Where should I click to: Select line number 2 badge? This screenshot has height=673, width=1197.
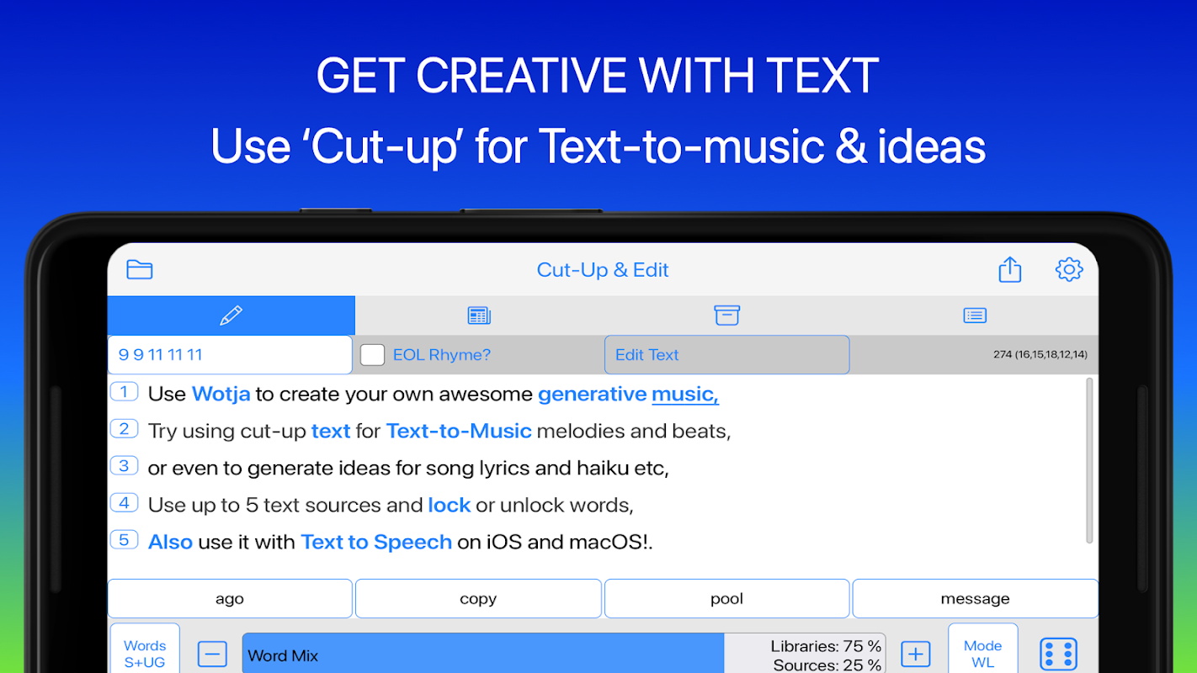point(124,429)
